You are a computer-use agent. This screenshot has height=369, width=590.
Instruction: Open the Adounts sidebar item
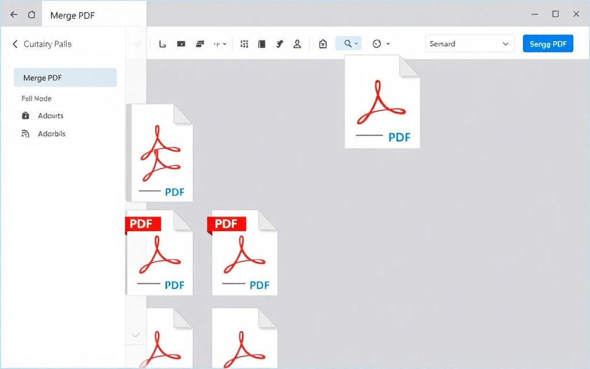click(51, 115)
